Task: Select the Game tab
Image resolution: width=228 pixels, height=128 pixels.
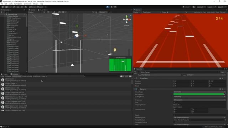Action: tap(137, 10)
